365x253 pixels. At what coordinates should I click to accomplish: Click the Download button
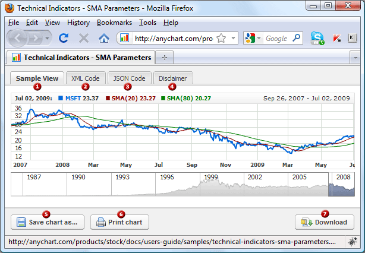tap(324, 222)
